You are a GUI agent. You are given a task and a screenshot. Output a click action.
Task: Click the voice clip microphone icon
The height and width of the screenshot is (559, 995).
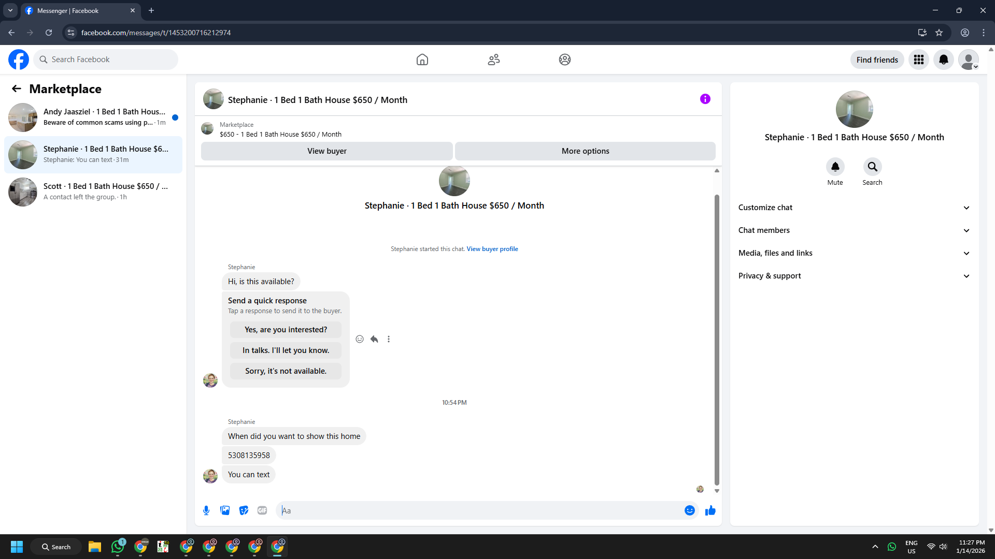pyautogui.click(x=206, y=510)
